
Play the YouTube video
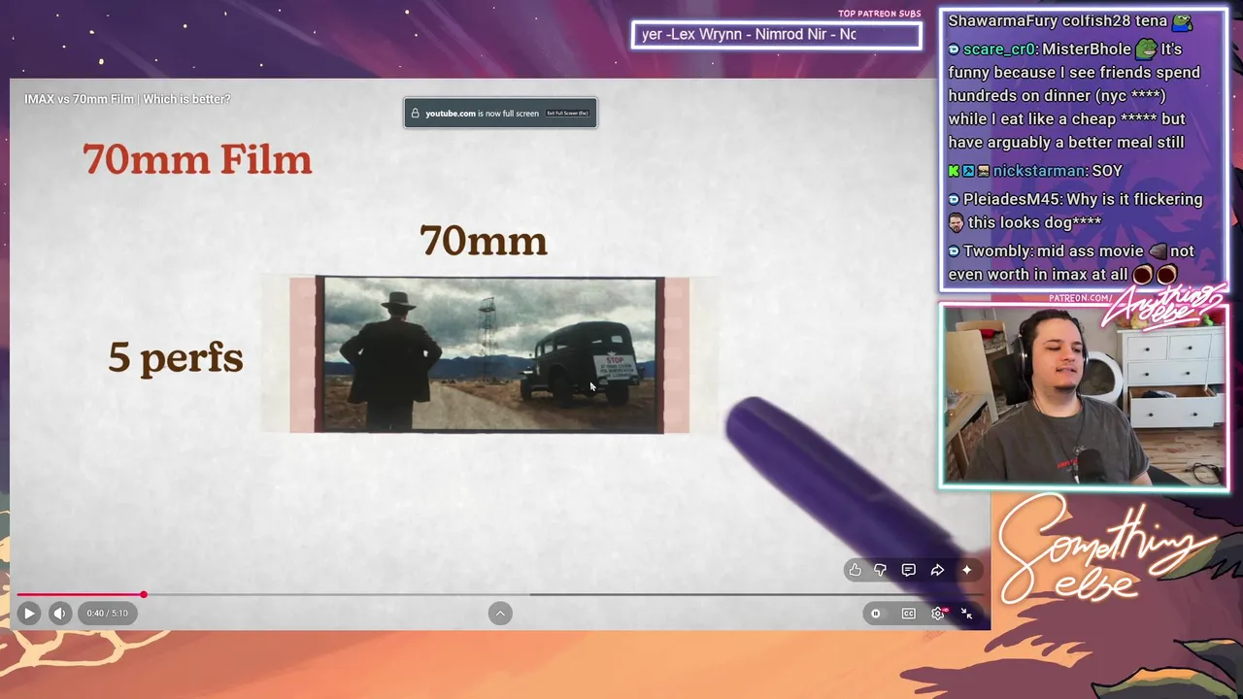pyautogui.click(x=29, y=613)
